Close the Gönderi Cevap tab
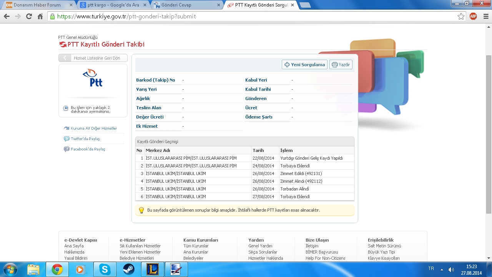Viewport: 492px width, 277px height. click(218, 5)
